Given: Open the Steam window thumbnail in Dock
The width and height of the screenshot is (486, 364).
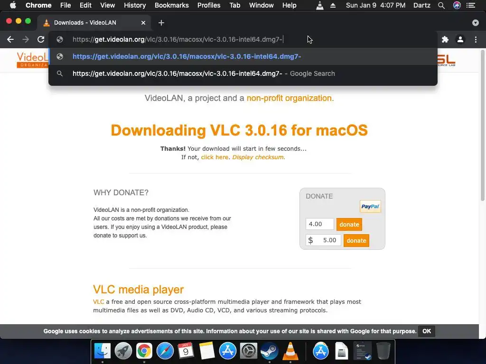Looking at the screenshot, I should click(362, 351).
